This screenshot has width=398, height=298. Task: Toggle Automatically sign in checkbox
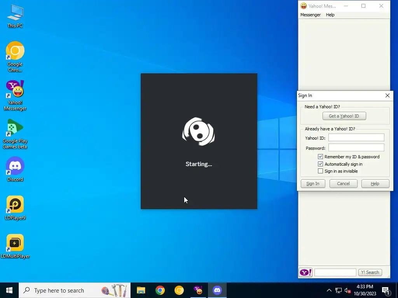pos(320,164)
